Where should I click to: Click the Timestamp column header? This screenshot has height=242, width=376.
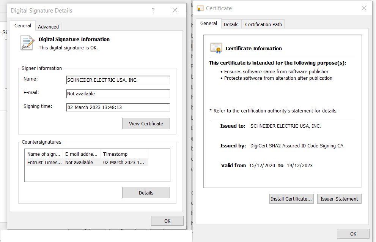[124, 154]
